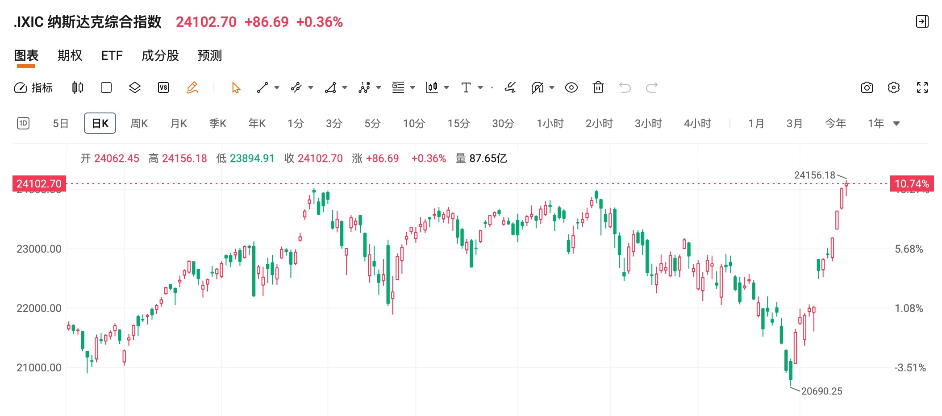The image size is (942, 416).
Task: Toggle drawings visibility with the eye icon
Action: coord(571,87)
